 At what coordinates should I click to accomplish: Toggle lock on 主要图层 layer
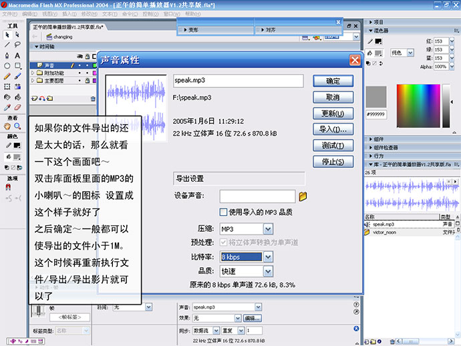(x=88, y=80)
